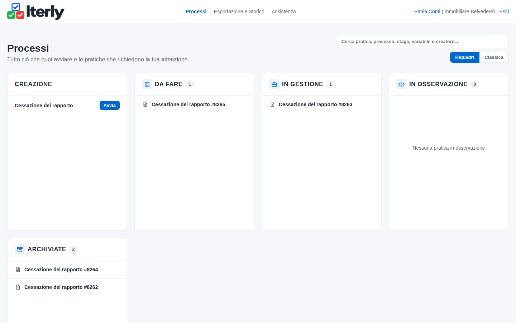Click the Da Fare checklist icon
The height and width of the screenshot is (323, 516).
click(x=147, y=84)
